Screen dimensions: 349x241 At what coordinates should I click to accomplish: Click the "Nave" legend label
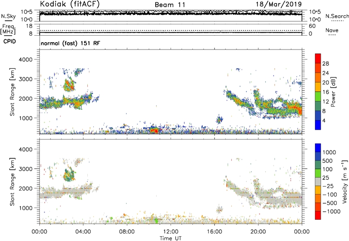[332, 30]
